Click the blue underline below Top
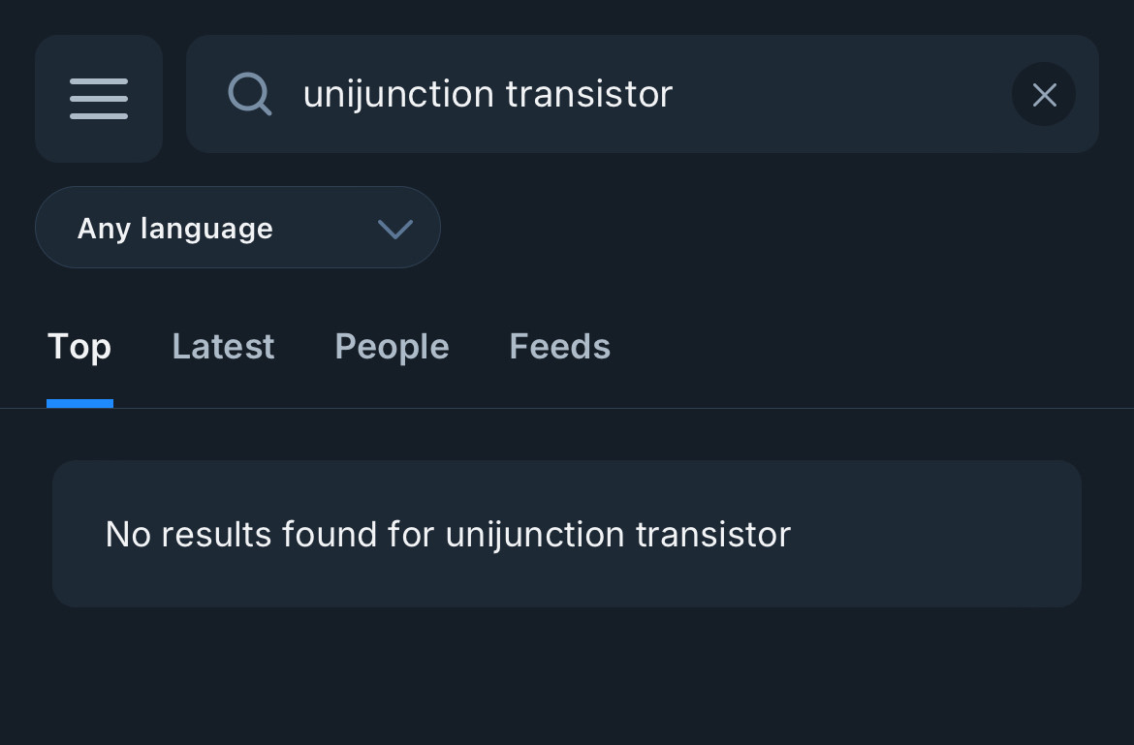Viewport: 1134px width, 745px height. click(x=79, y=403)
